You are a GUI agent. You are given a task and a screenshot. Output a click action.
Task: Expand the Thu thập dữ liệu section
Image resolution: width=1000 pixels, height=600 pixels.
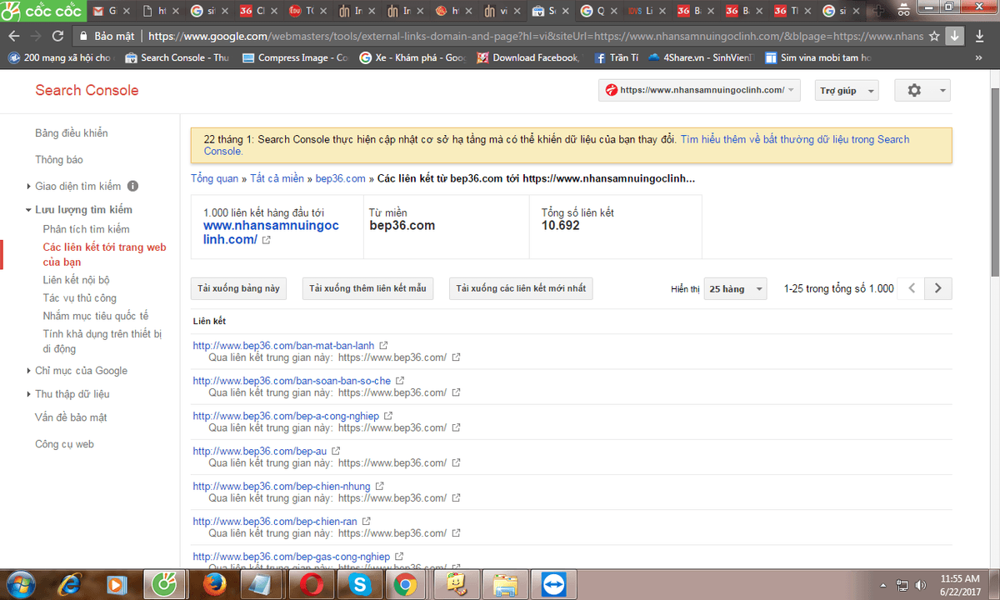point(72,394)
